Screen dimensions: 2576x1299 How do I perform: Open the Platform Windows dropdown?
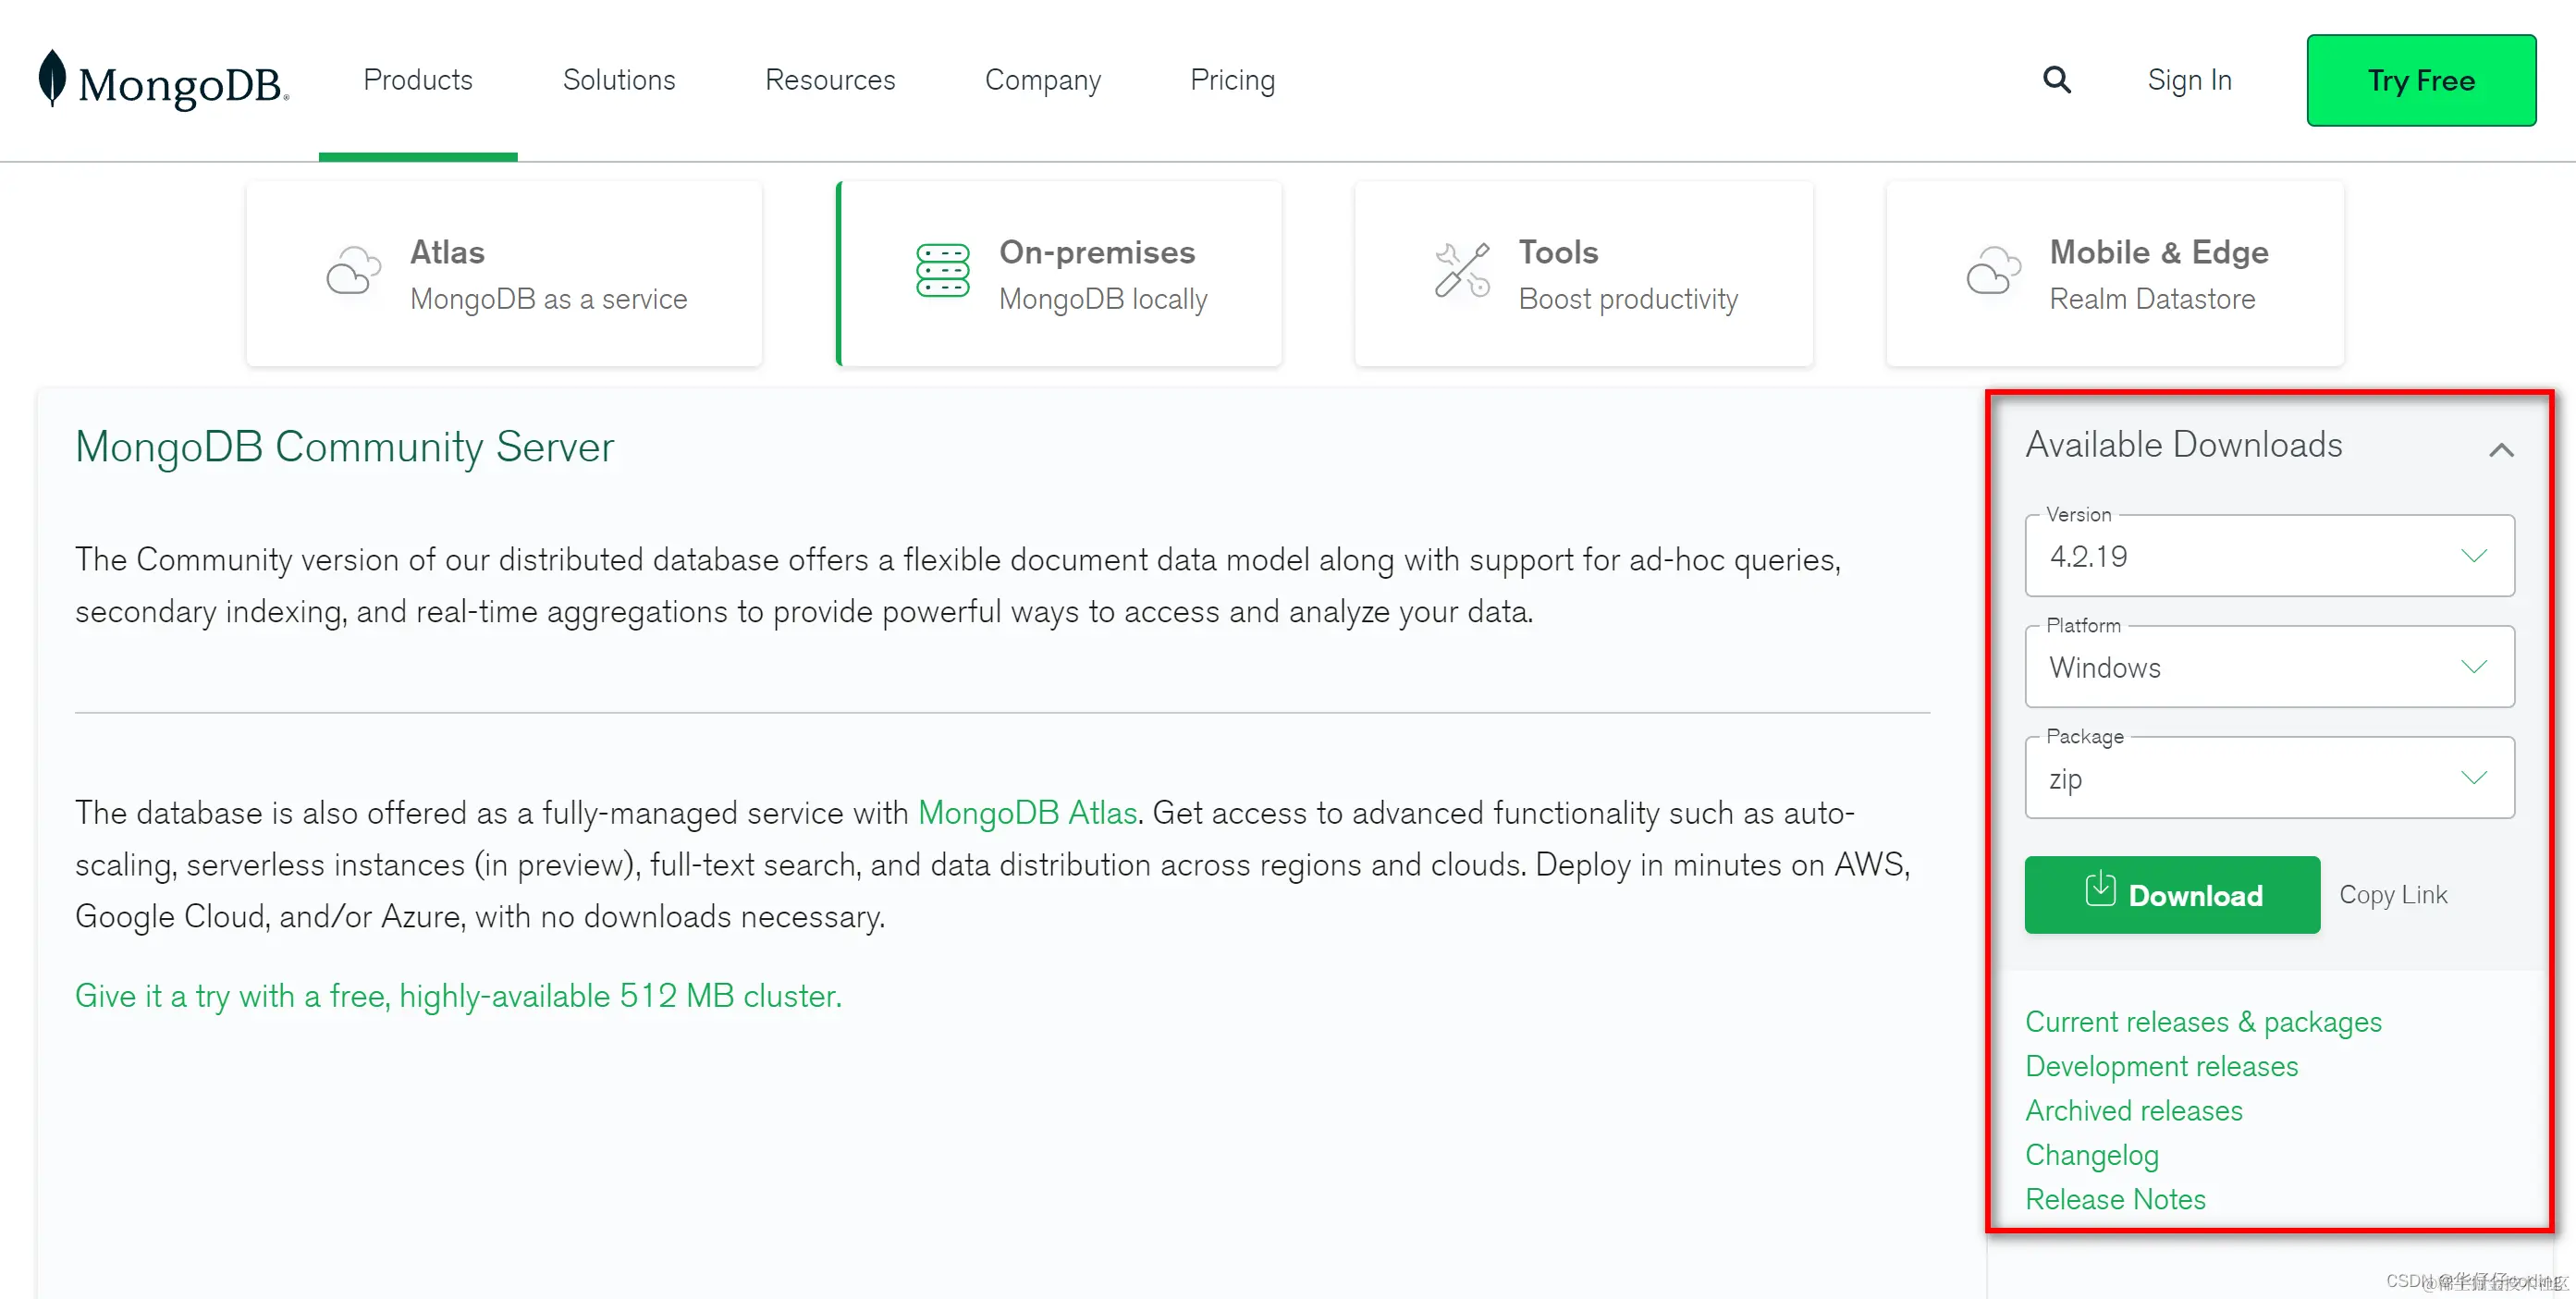click(x=2268, y=667)
